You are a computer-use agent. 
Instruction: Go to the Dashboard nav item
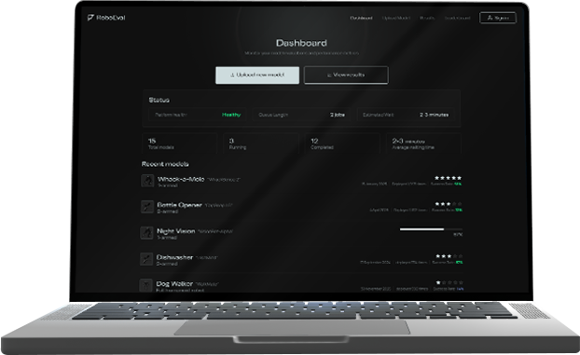361,18
